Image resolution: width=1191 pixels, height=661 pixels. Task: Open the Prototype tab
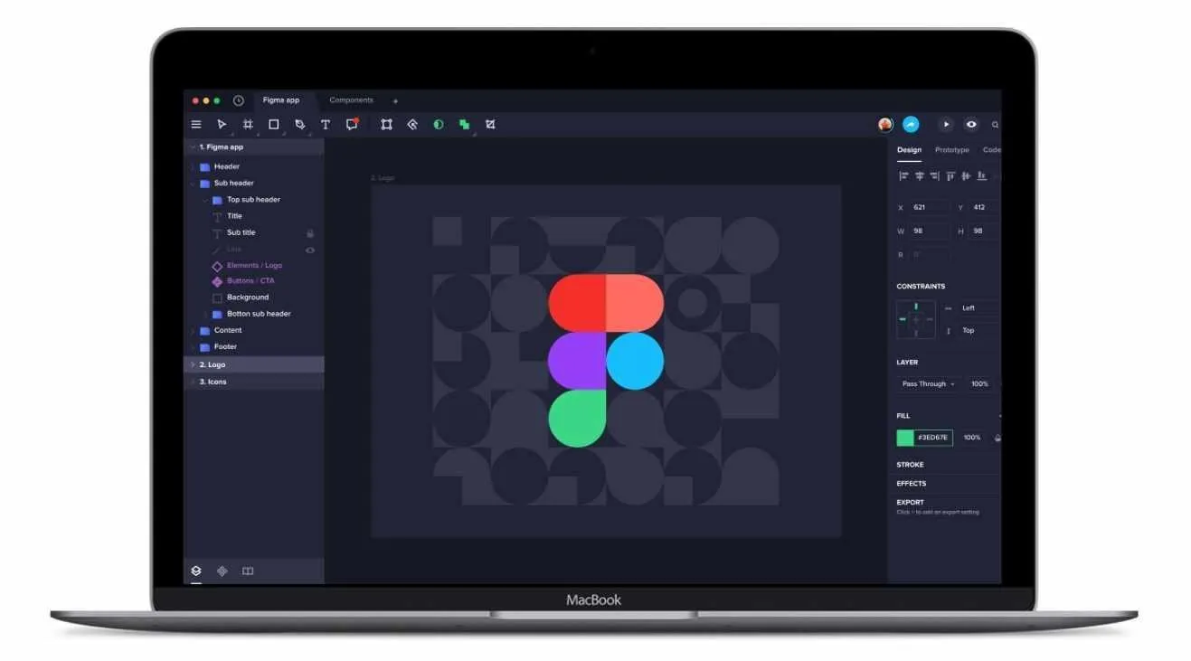951,150
